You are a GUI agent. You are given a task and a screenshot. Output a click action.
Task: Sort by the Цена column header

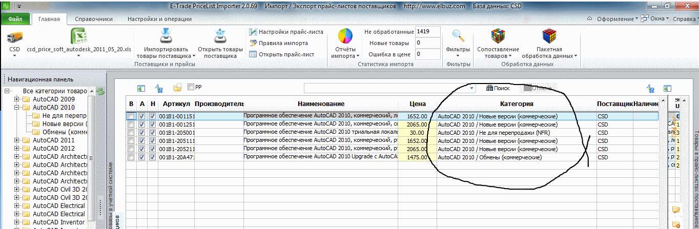tap(418, 104)
